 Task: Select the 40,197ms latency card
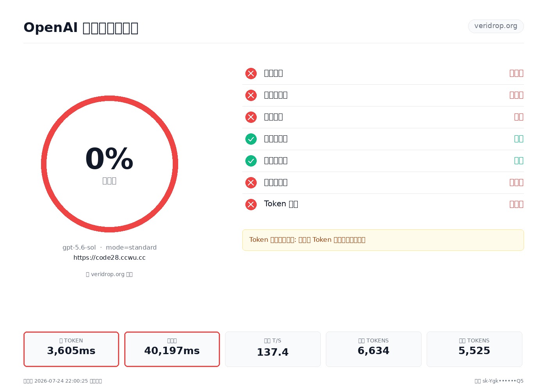(x=172, y=349)
